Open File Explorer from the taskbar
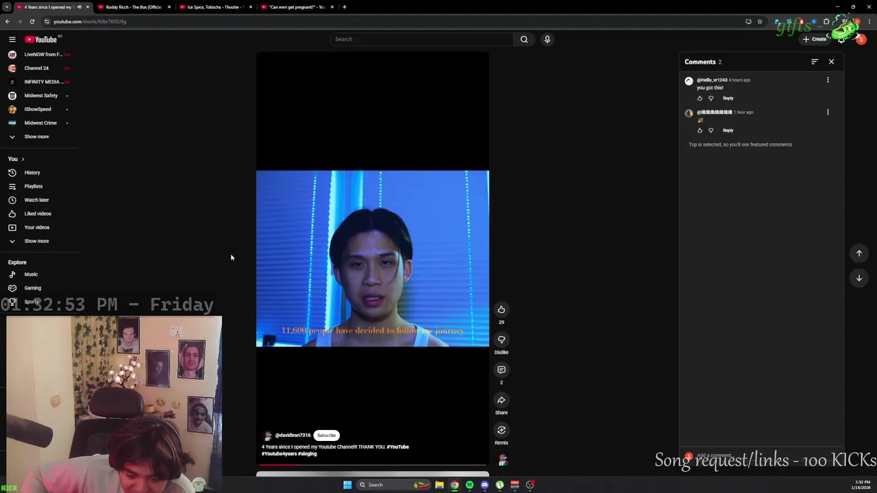Viewport: 877px width, 493px height. pos(439,485)
